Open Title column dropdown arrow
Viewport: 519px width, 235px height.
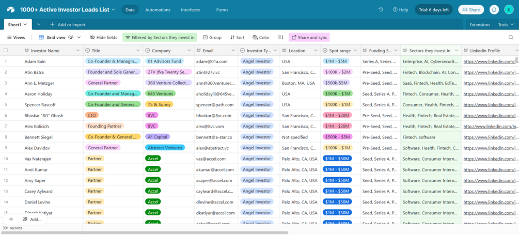[x=138, y=51]
